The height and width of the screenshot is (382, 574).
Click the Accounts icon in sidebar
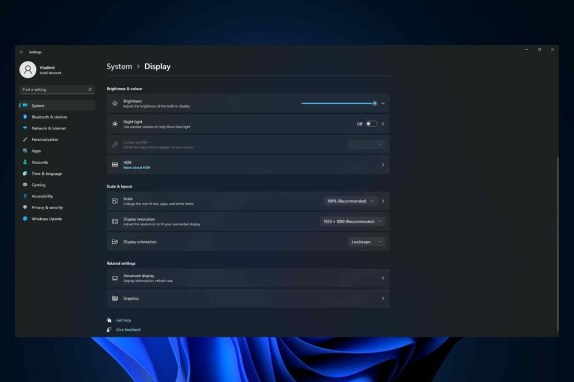[25, 162]
